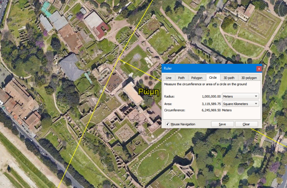The image size is (287, 188).
Task: Switch to the Line tab
Action: 169,78
